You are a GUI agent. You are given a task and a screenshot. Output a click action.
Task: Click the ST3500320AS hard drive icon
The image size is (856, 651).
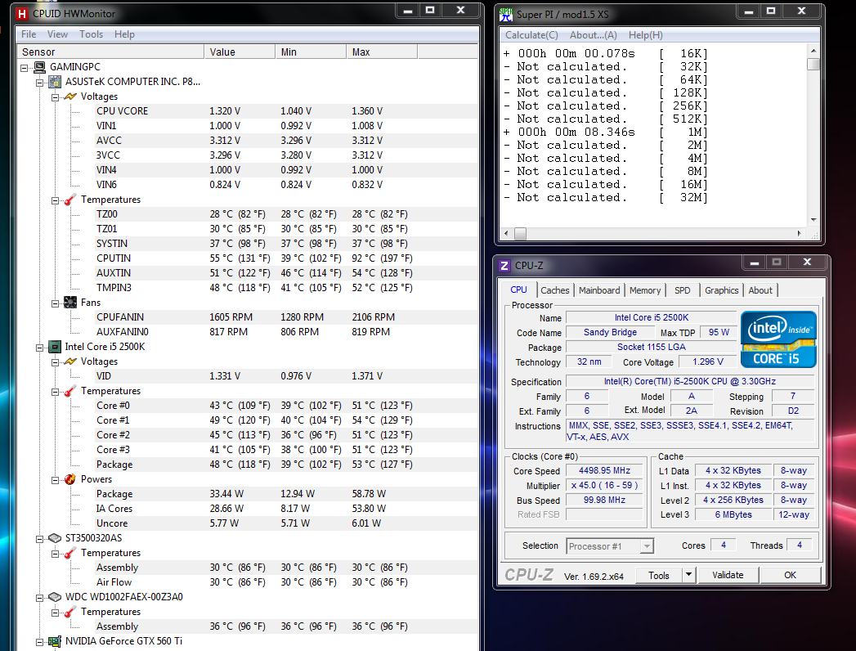click(x=55, y=538)
